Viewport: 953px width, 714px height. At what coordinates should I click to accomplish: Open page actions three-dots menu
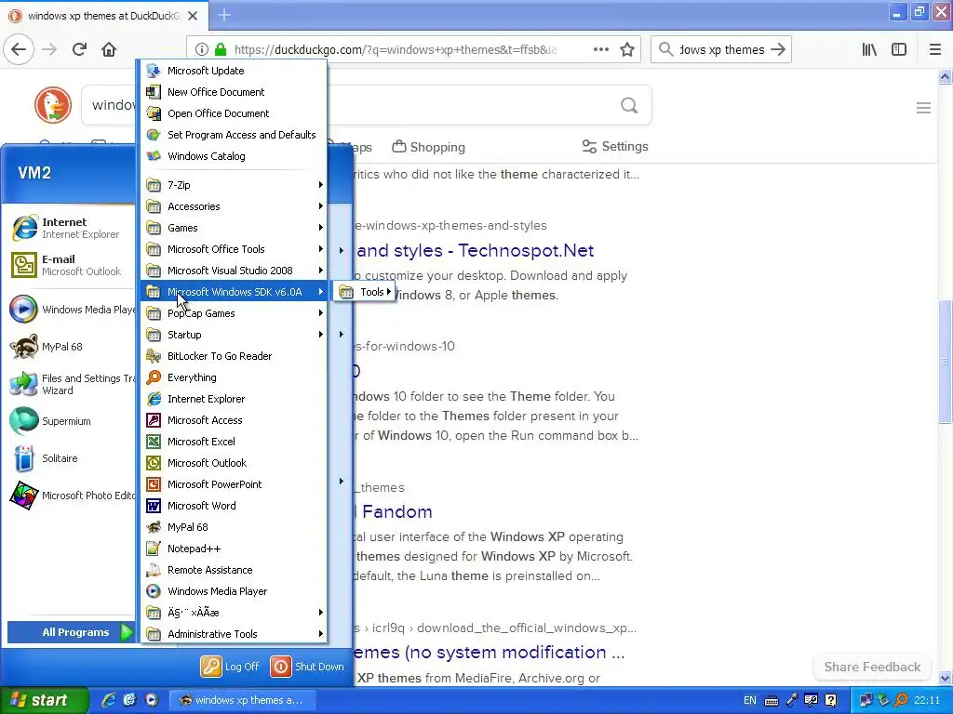601,49
